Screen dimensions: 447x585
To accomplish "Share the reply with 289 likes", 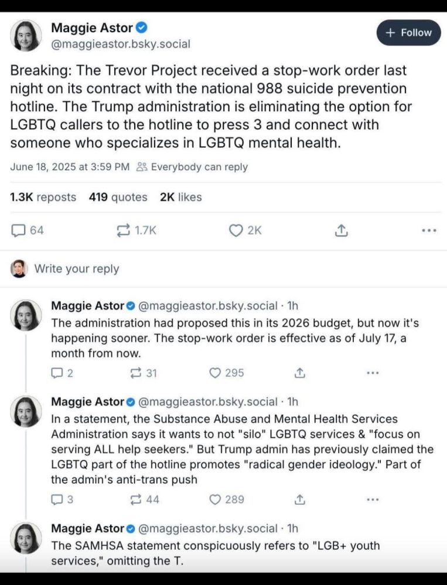I will pos(299,500).
